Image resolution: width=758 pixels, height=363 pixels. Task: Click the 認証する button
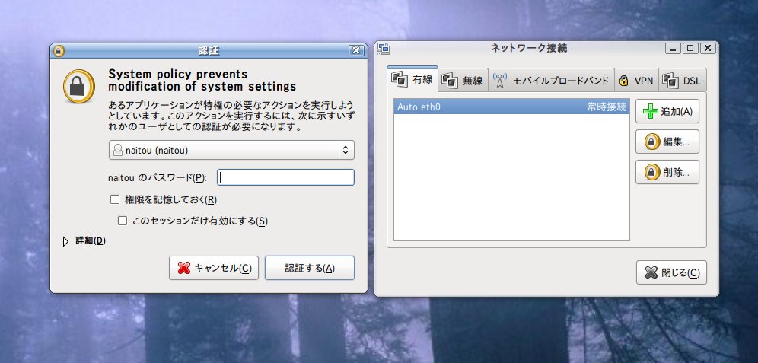[x=310, y=269]
